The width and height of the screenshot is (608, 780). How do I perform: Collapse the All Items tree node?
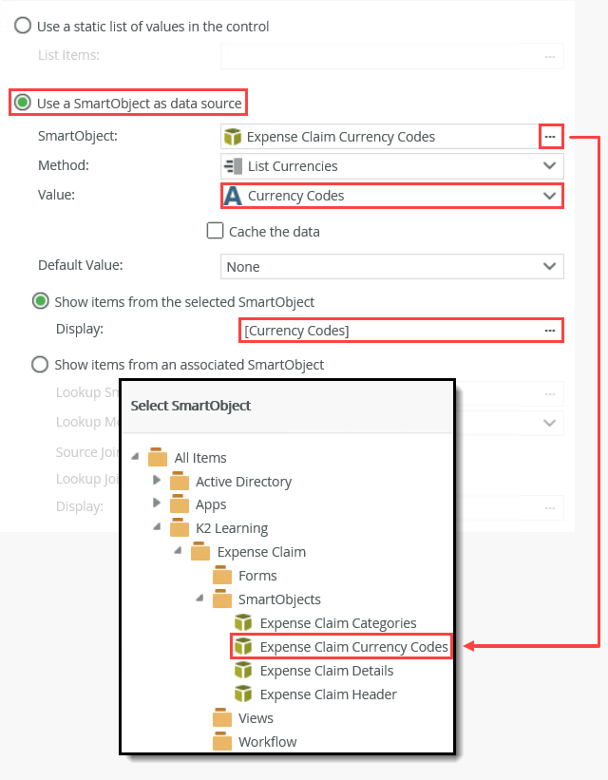[135, 457]
